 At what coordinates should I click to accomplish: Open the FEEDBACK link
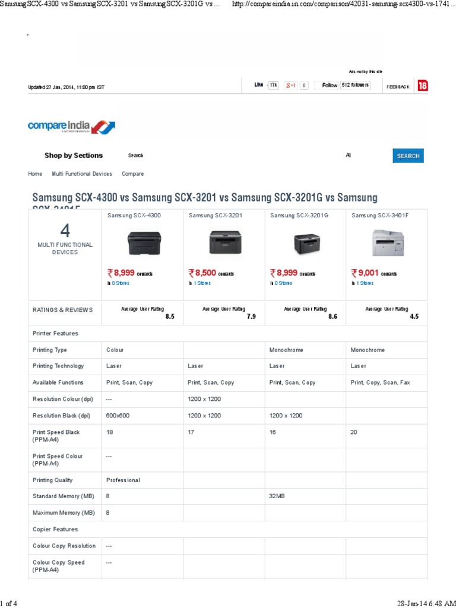click(x=398, y=87)
